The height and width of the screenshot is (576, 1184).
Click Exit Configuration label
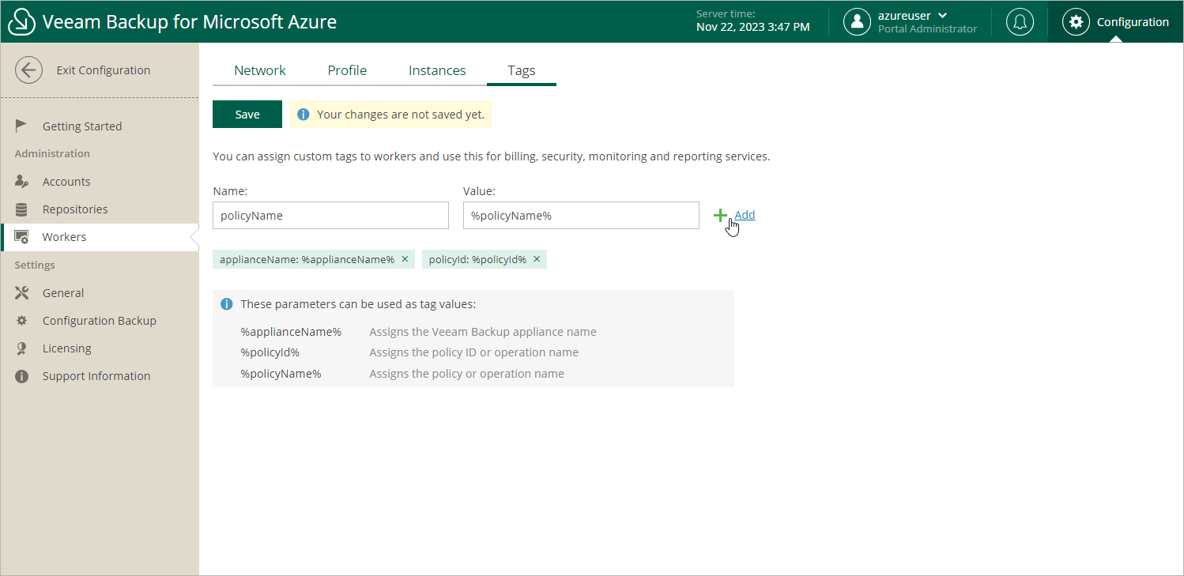(x=104, y=70)
